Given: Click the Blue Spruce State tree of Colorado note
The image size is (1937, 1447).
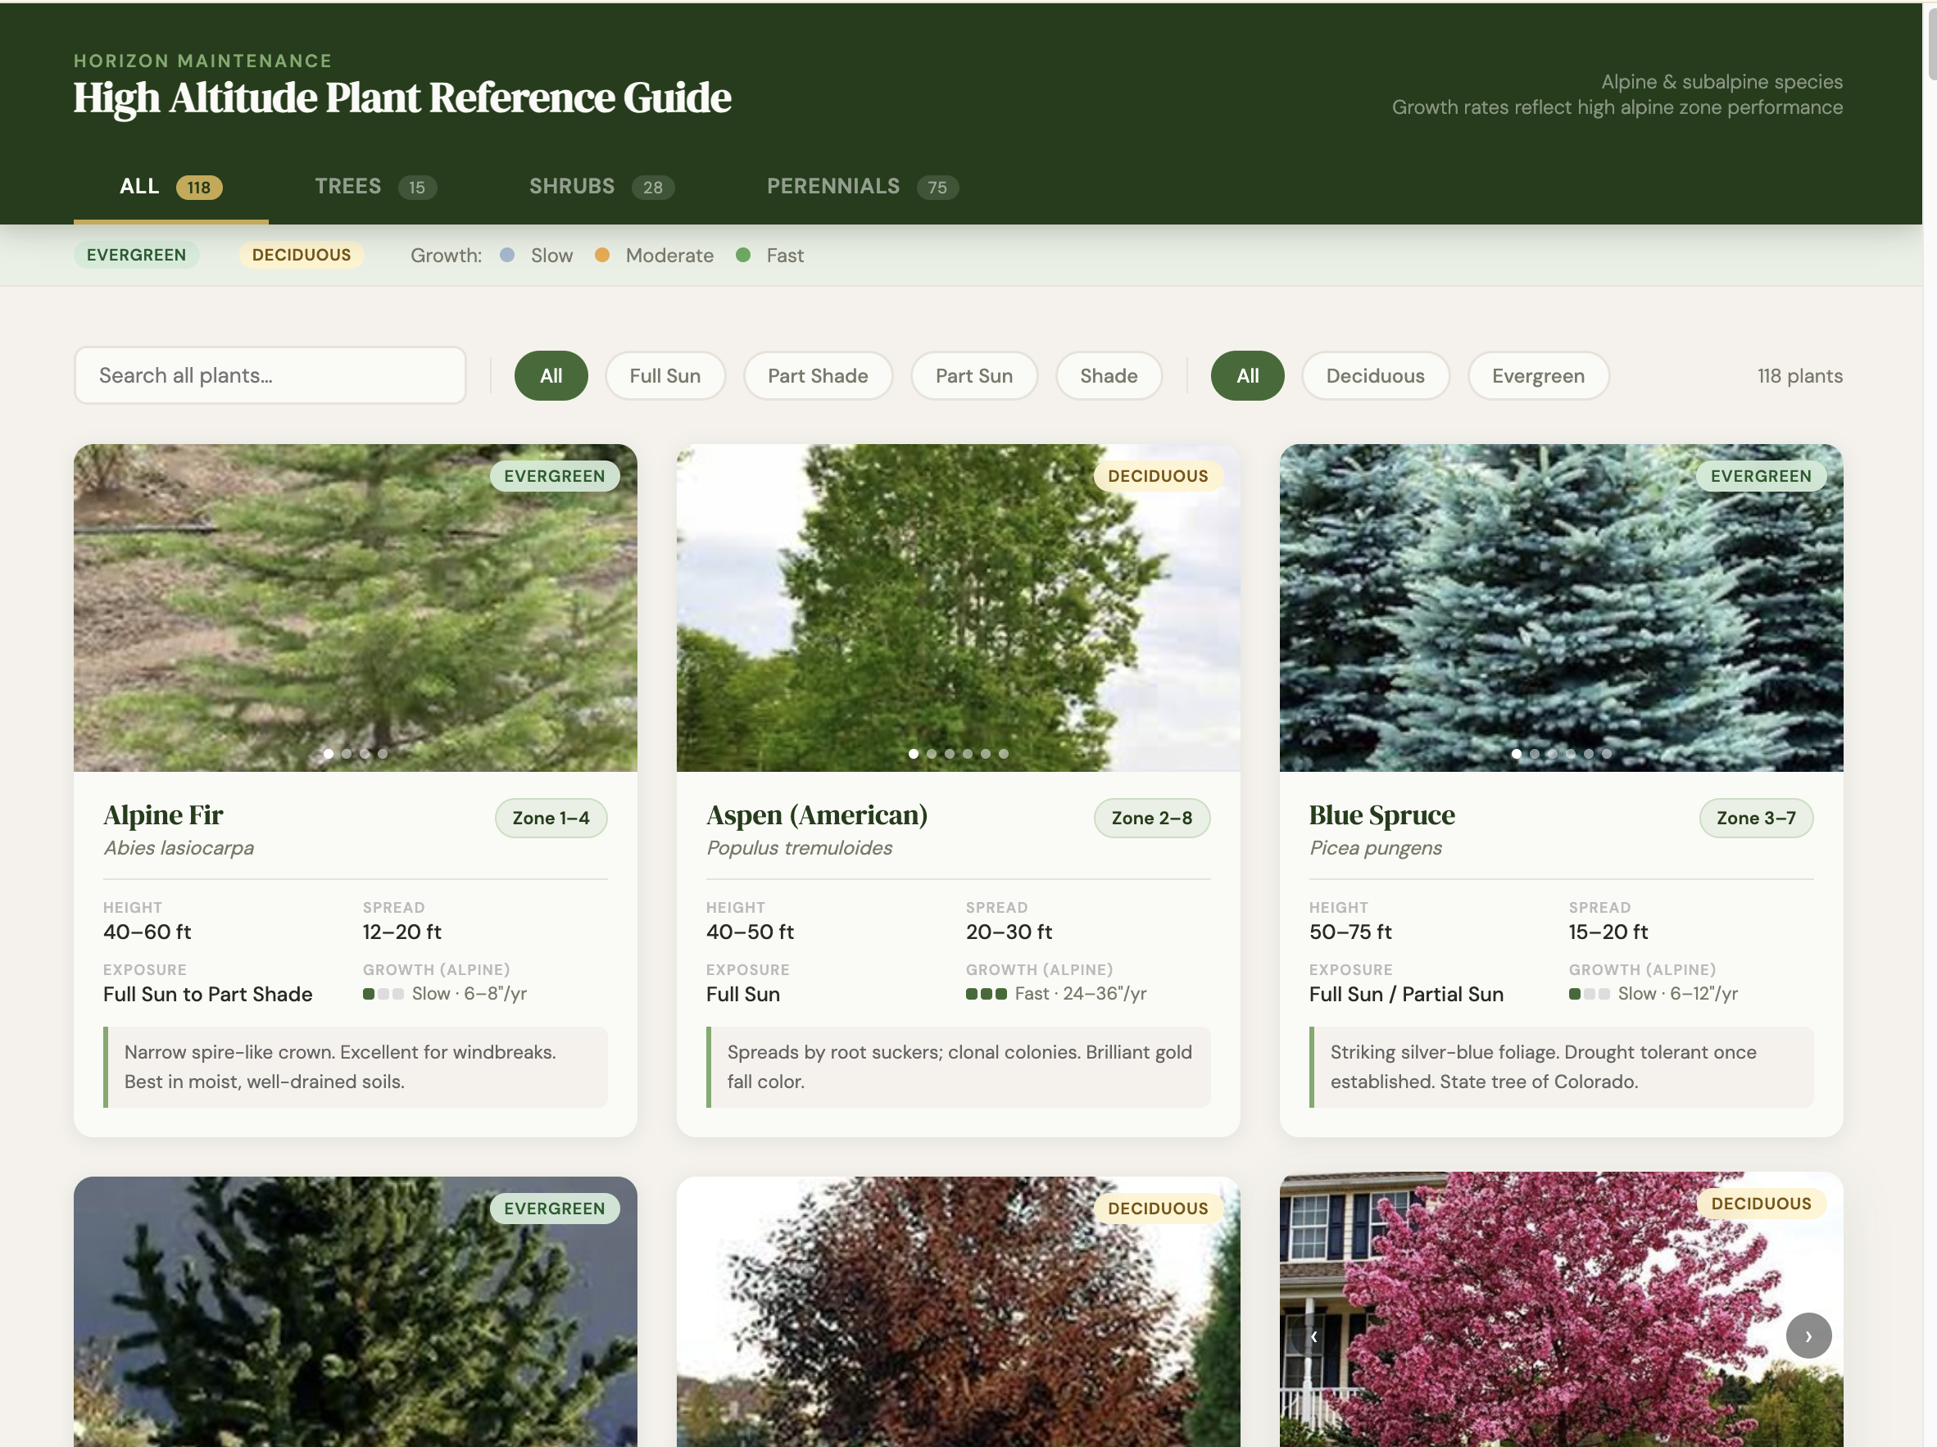Looking at the screenshot, I should tap(1560, 1067).
